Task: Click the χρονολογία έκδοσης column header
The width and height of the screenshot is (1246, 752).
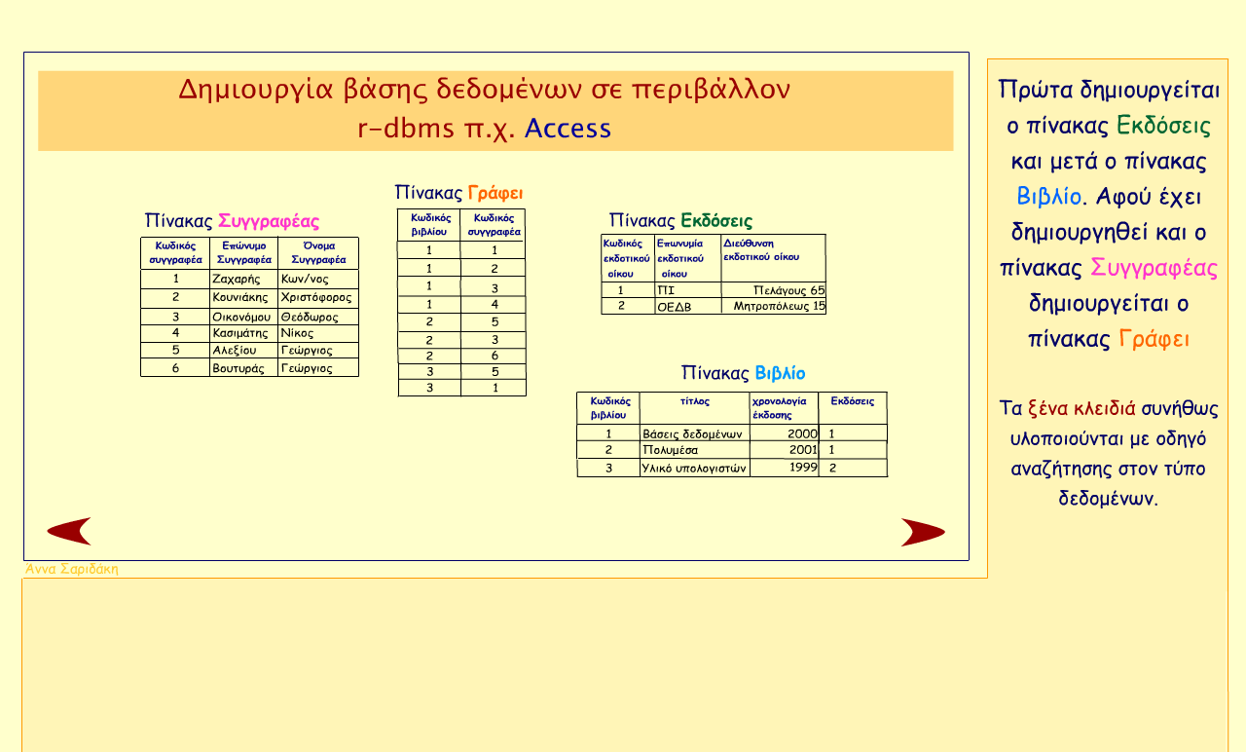Action: pyautogui.click(x=779, y=407)
